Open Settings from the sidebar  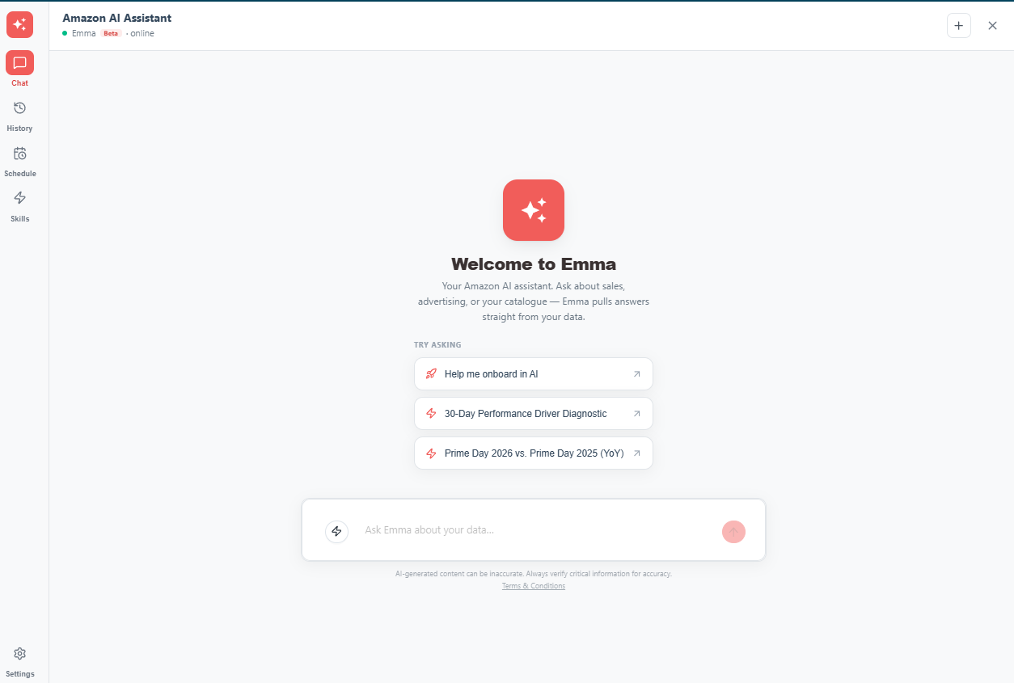19,661
